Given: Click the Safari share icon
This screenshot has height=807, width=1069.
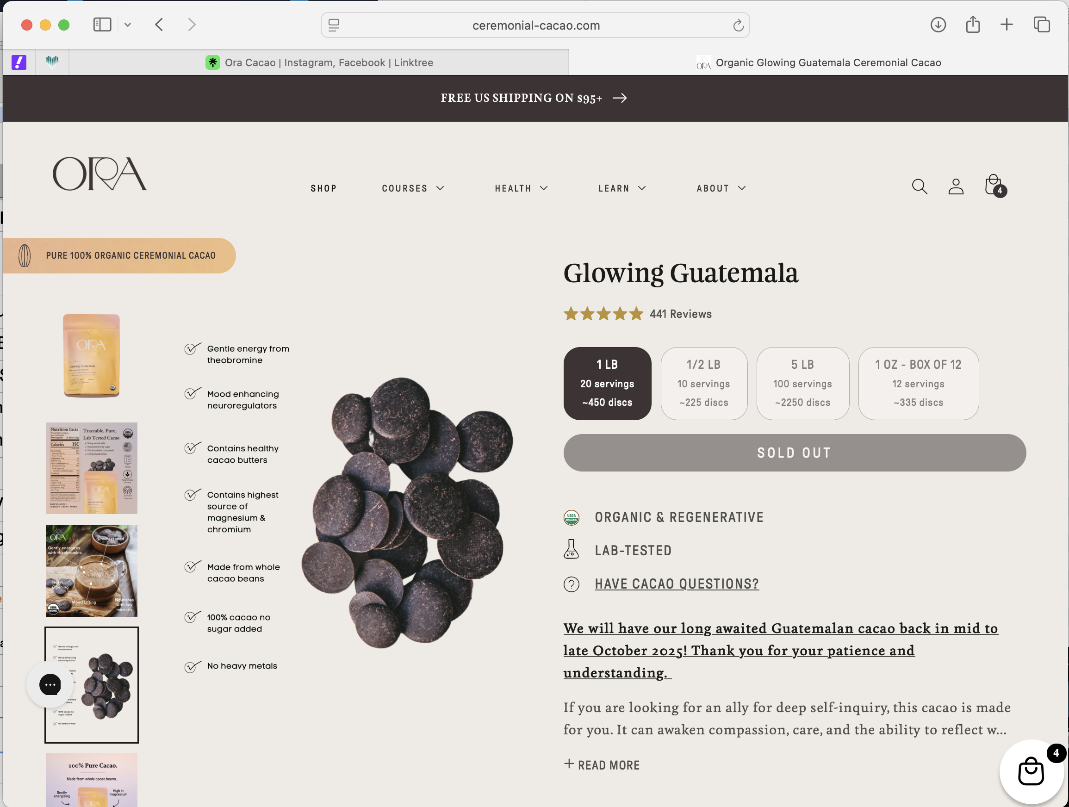Looking at the screenshot, I should [x=972, y=25].
